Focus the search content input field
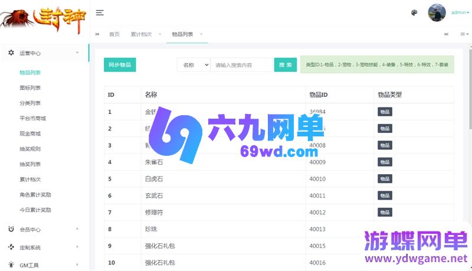The image size is (472, 271). point(242,65)
